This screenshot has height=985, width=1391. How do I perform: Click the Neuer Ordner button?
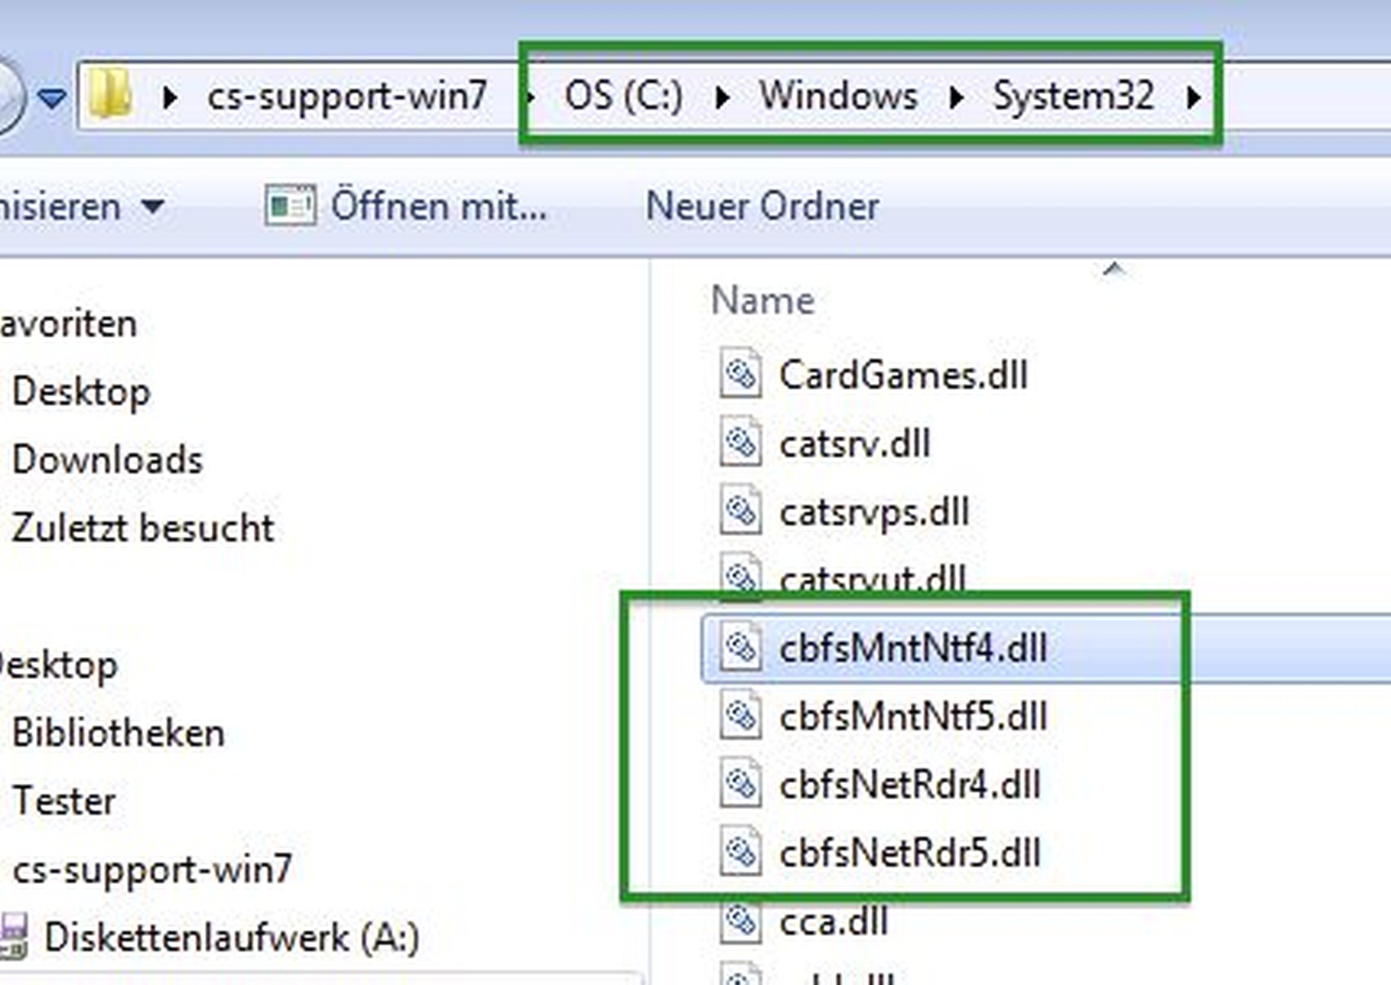pos(762,206)
